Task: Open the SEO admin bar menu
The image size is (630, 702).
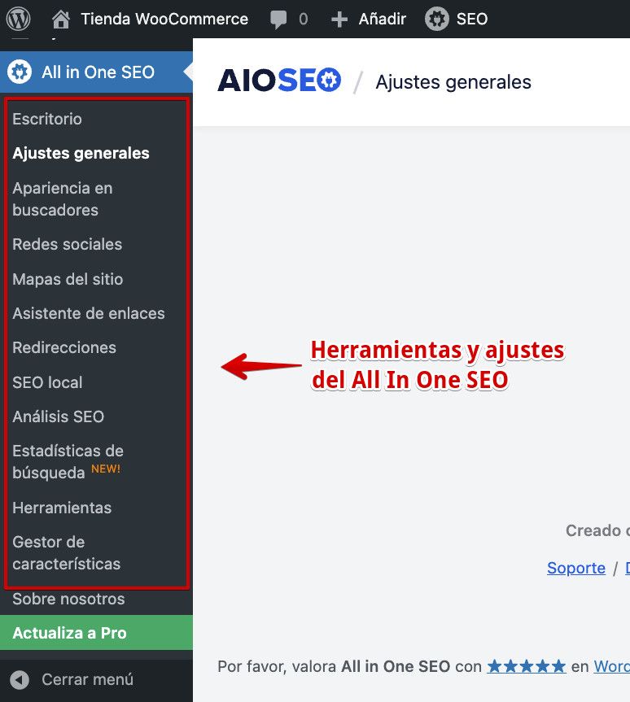Action: point(472,20)
